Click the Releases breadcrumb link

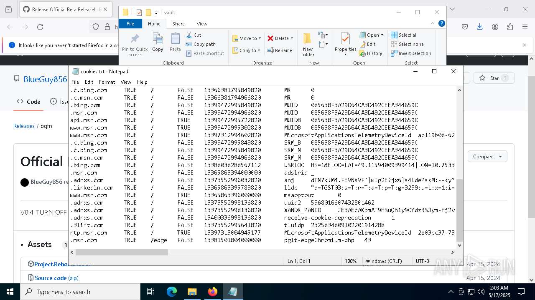(x=24, y=126)
